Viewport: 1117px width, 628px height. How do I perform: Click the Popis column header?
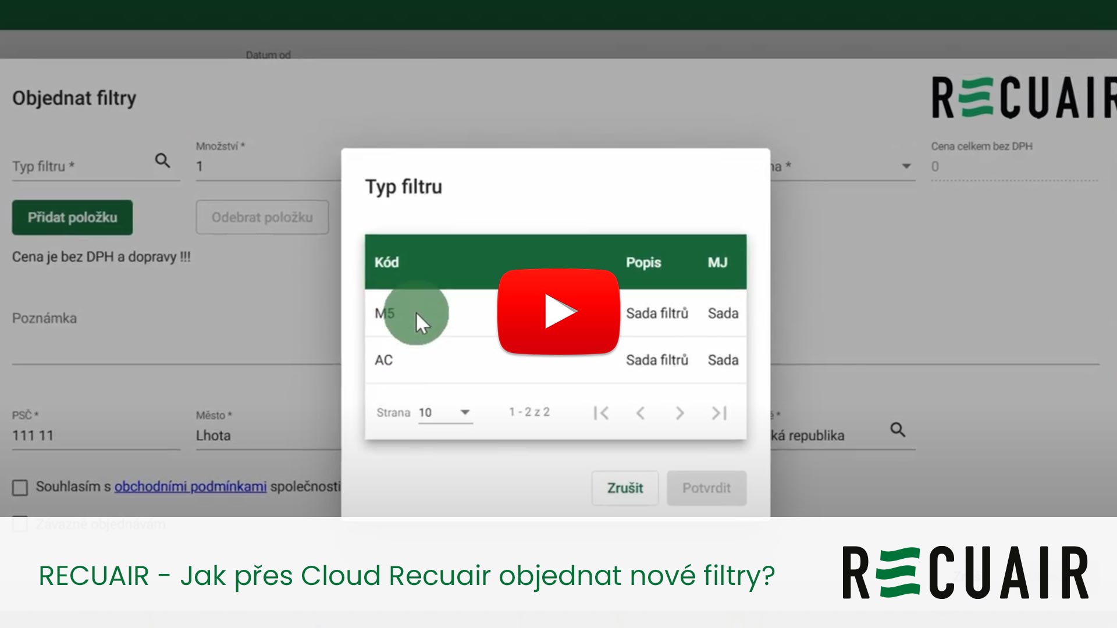pyautogui.click(x=643, y=262)
